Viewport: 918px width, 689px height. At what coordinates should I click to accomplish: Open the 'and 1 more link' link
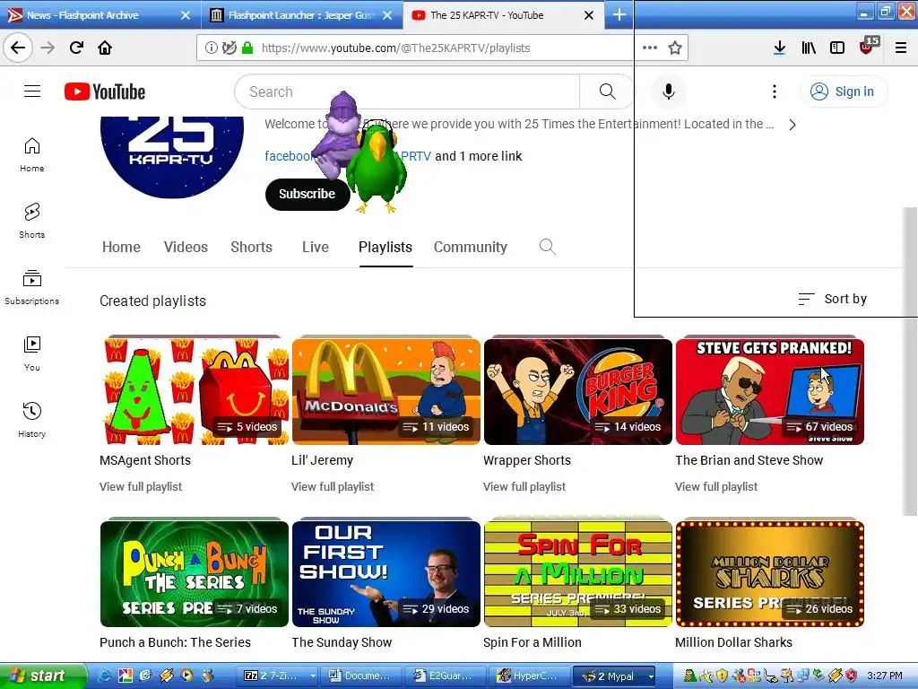tap(479, 156)
